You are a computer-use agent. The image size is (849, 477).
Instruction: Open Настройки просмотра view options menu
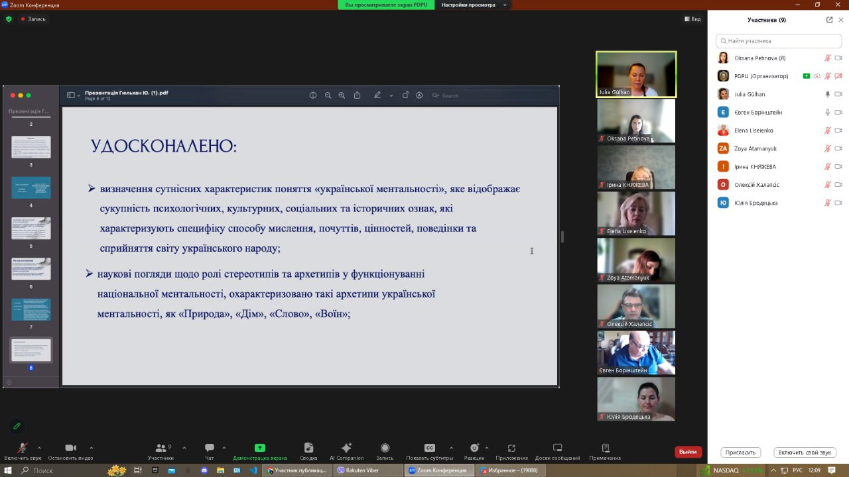474,5
